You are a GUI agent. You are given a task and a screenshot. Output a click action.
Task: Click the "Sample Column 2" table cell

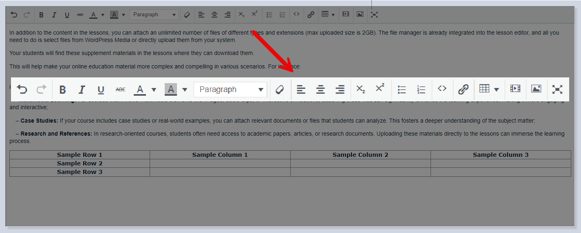[x=360, y=155]
